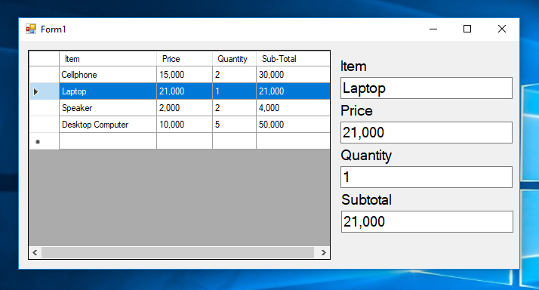This screenshot has height=290, width=539.
Task: Sort by the Item column header
Action: [x=108, y=59]
